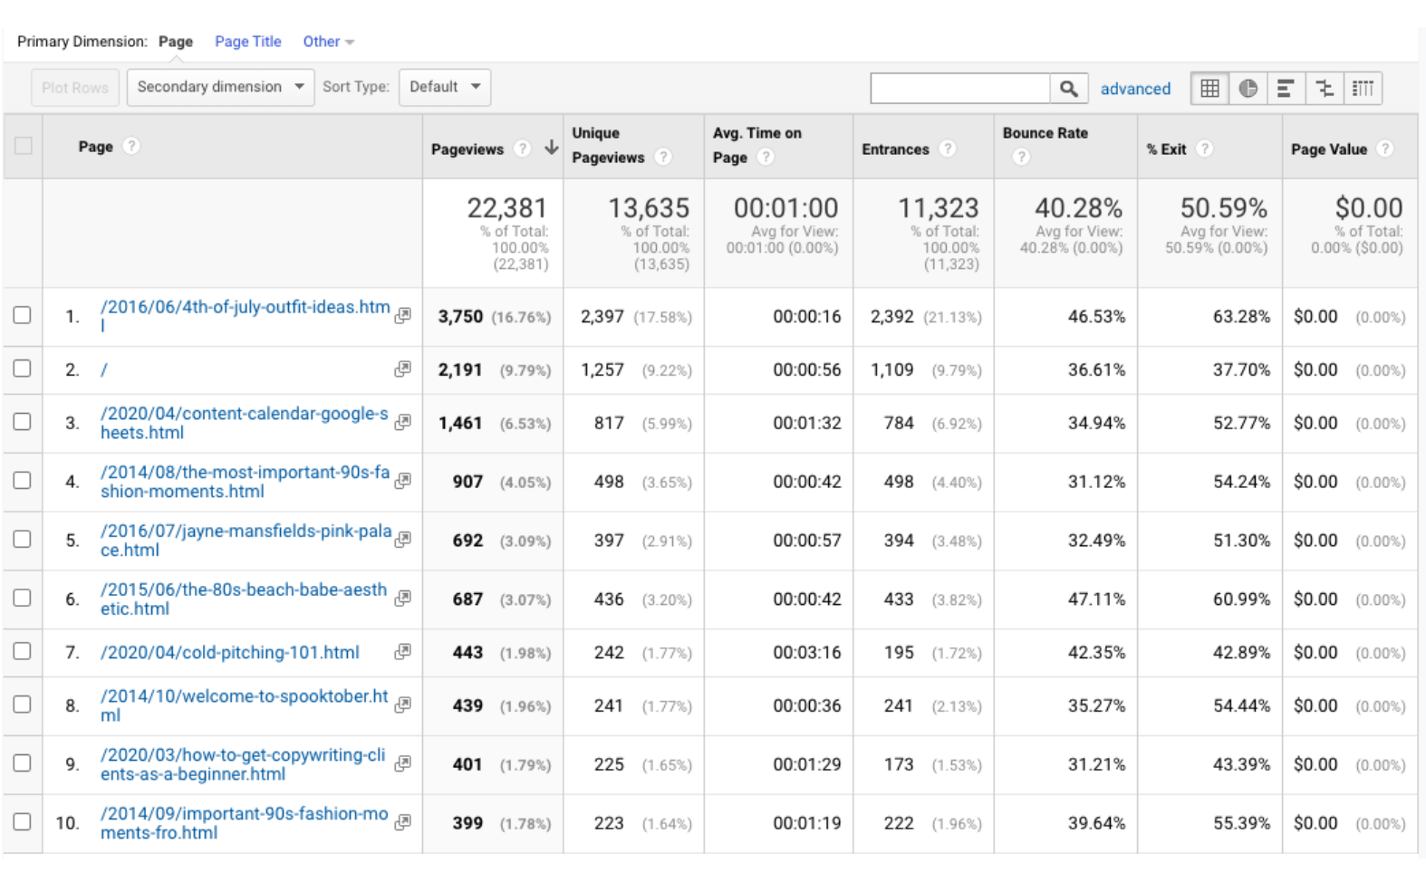This screenshot has width=1426, height=882.
Task: Open /2016/07/jayne-mansfields-pink-palace.html link
Action: [x=246, y=541]
